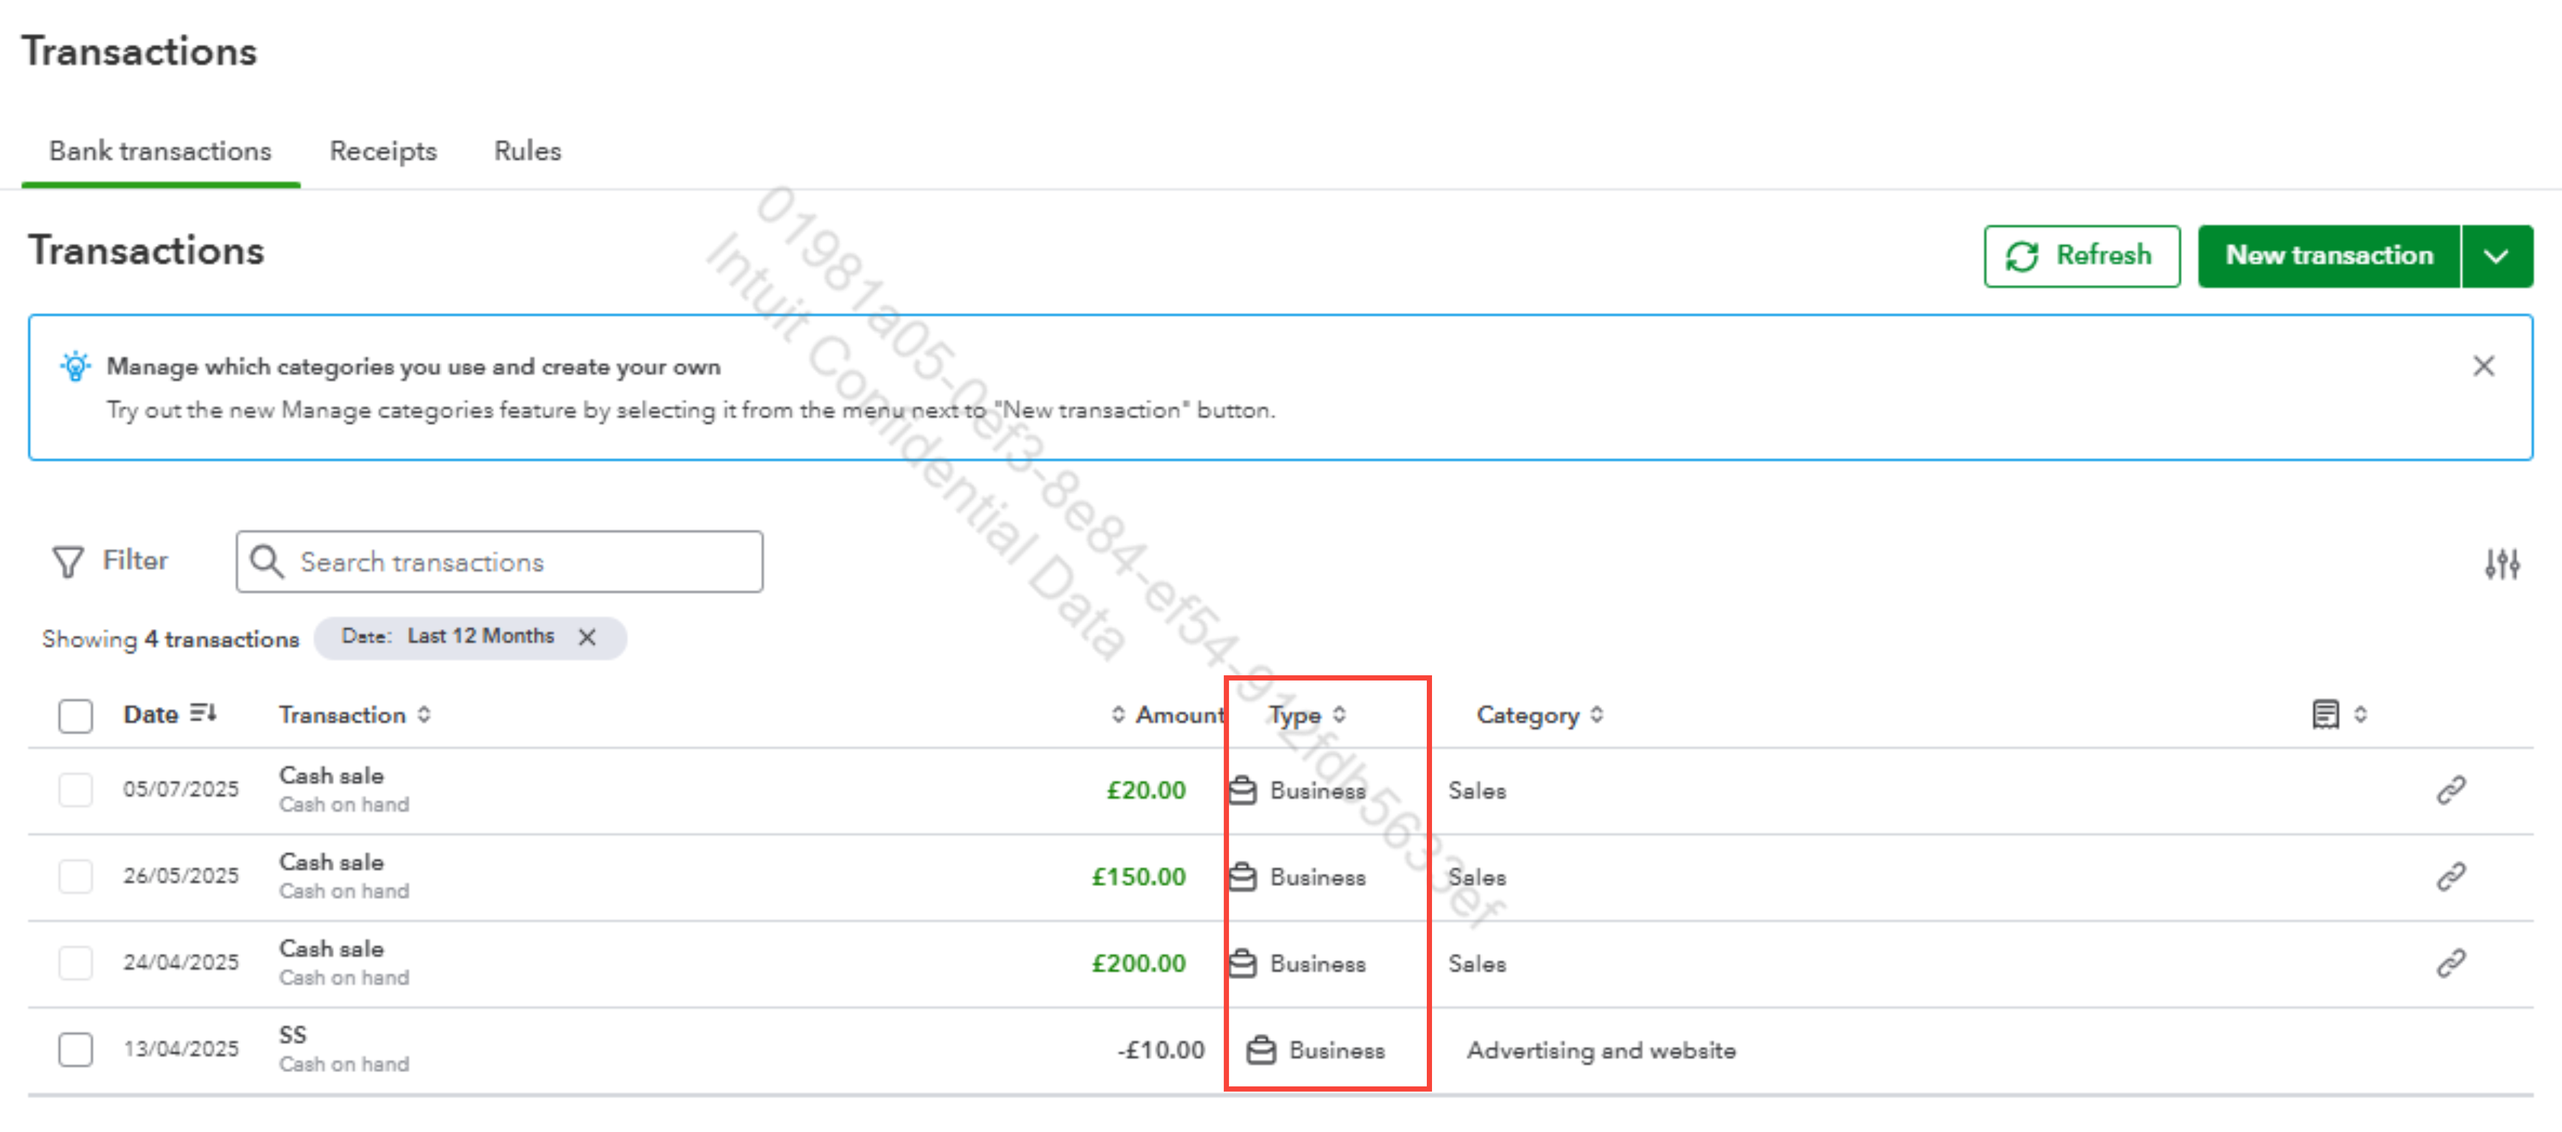Expand the New transaction dropdown arrow
The image size is (2562, 1132).
pyautogui.click(x=2496, y=256)
